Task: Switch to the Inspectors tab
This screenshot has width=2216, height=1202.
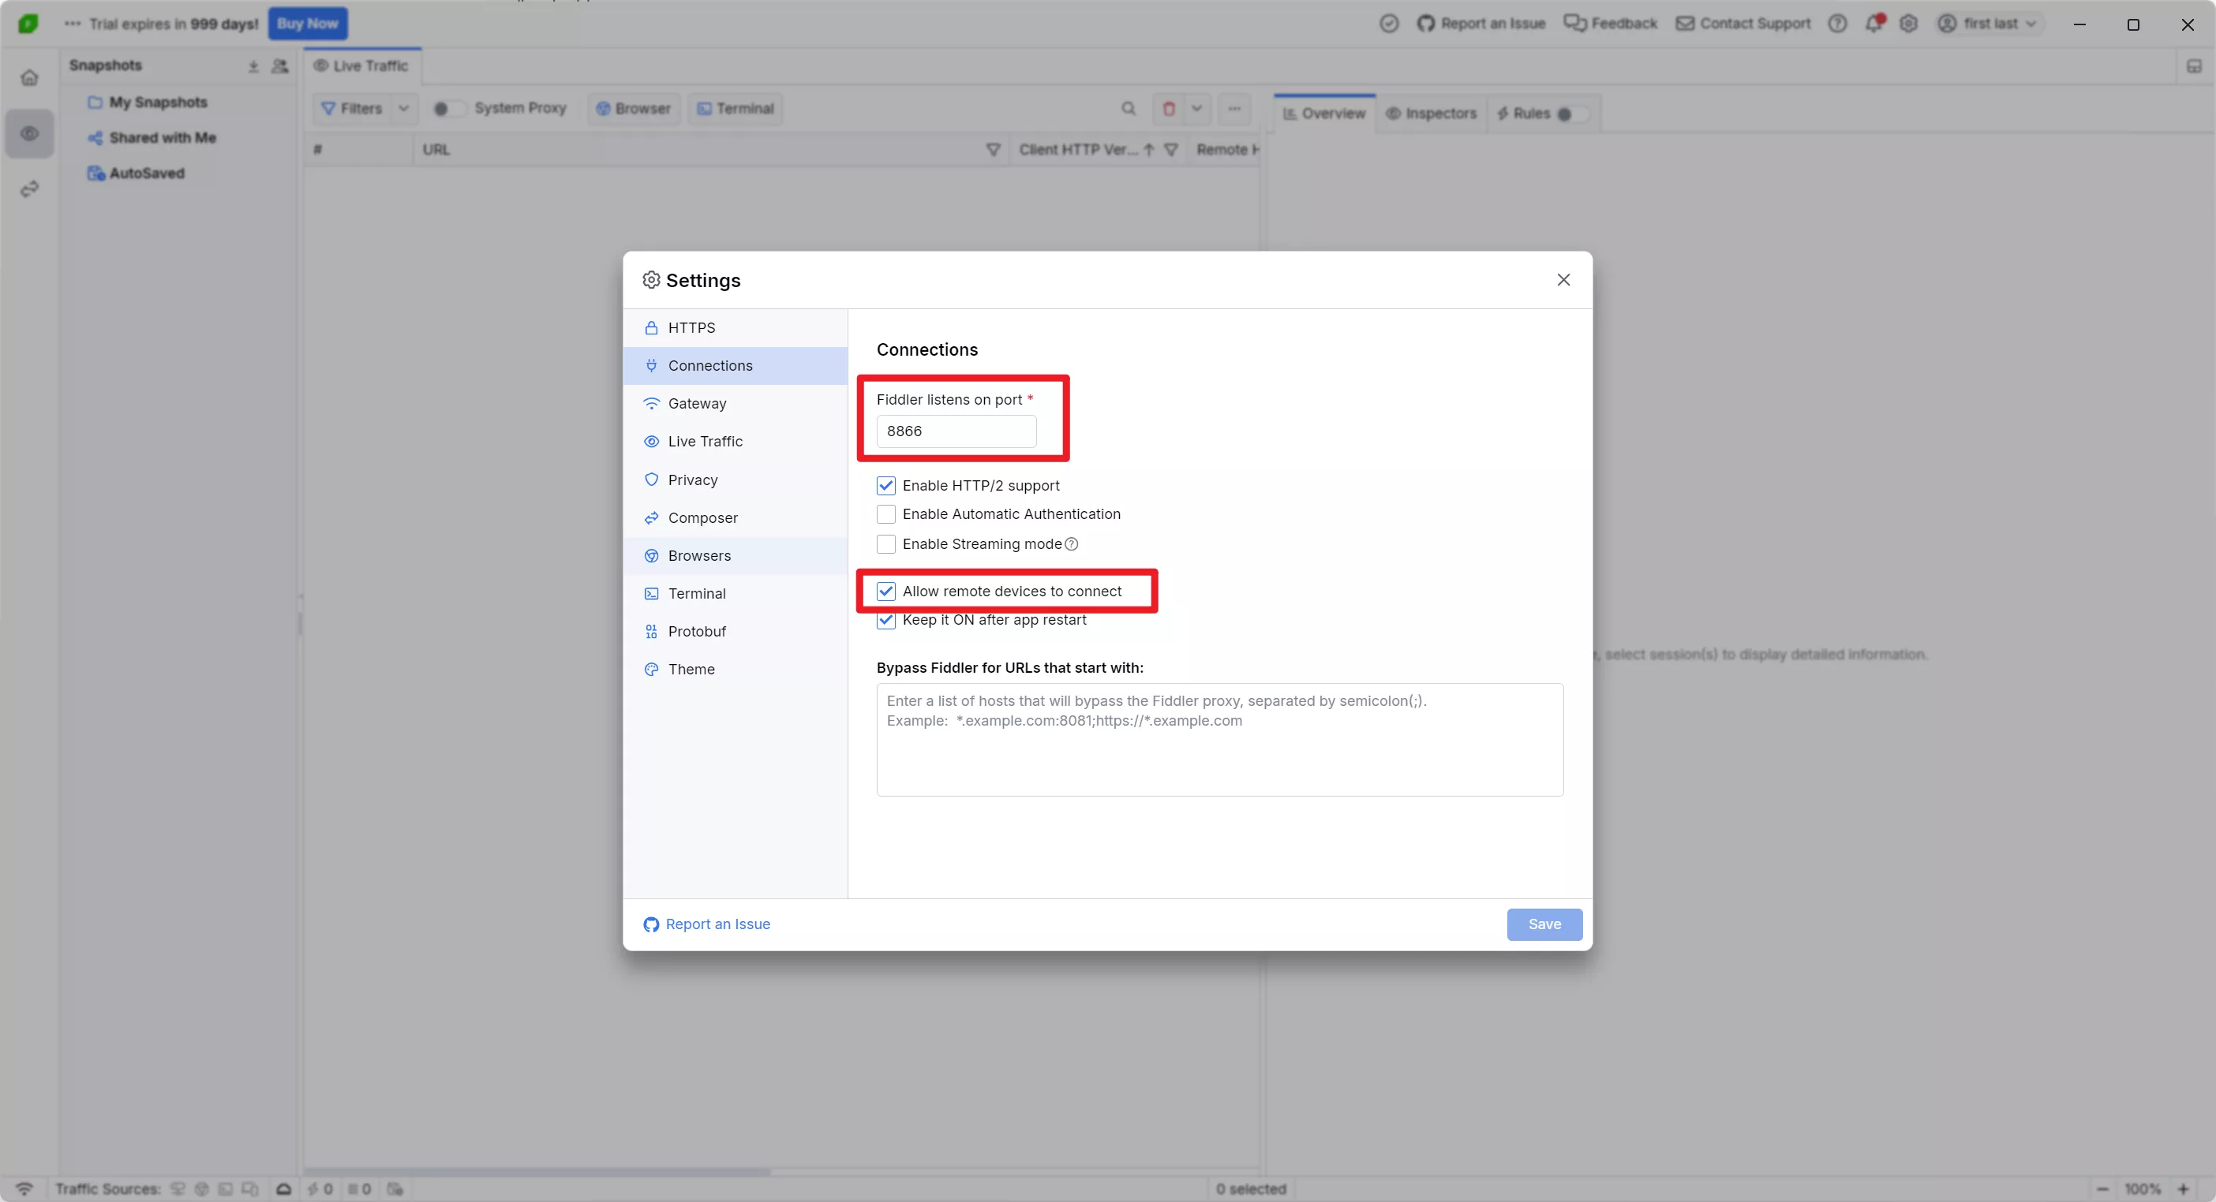Action: coord(1431,114)
